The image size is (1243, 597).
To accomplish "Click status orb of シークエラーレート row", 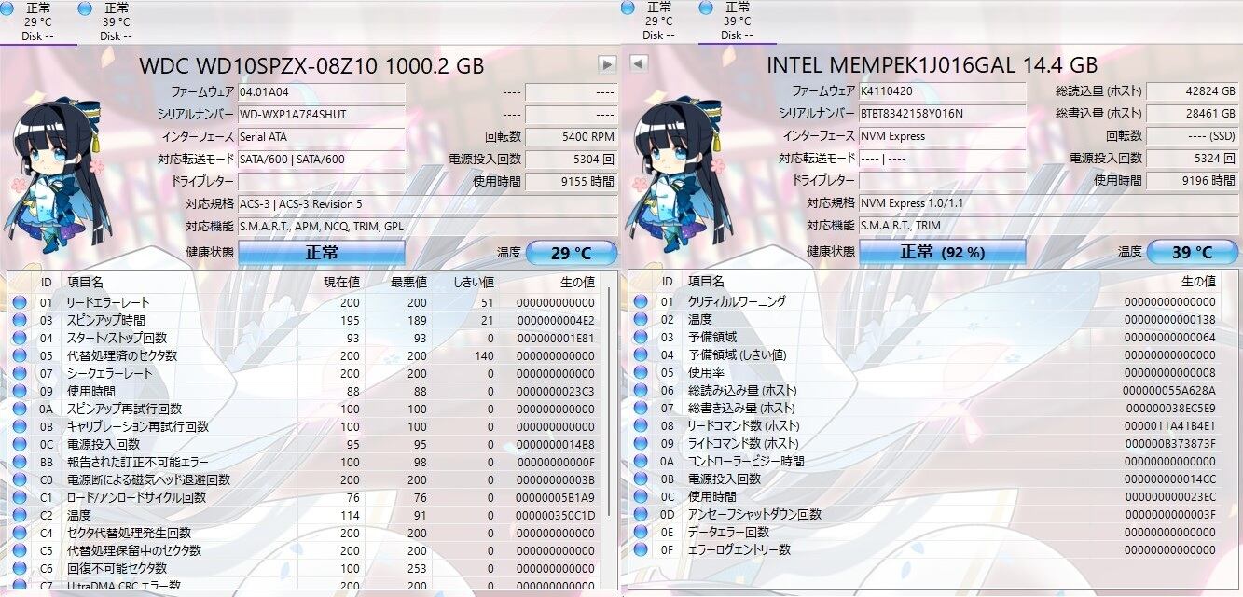I will click(20, 373).
